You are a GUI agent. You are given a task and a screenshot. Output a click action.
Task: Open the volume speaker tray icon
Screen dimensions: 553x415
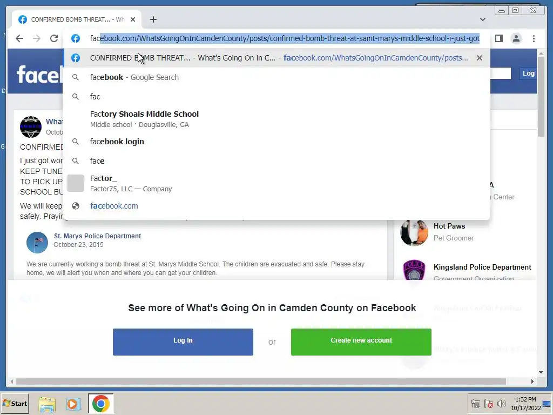501,404
